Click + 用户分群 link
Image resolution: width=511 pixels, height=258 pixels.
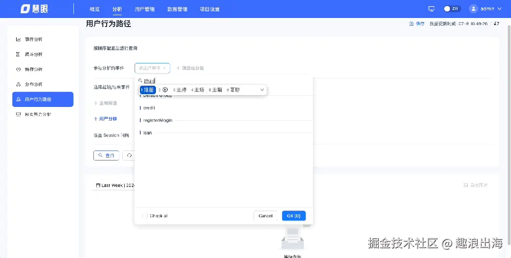(105, 119)
